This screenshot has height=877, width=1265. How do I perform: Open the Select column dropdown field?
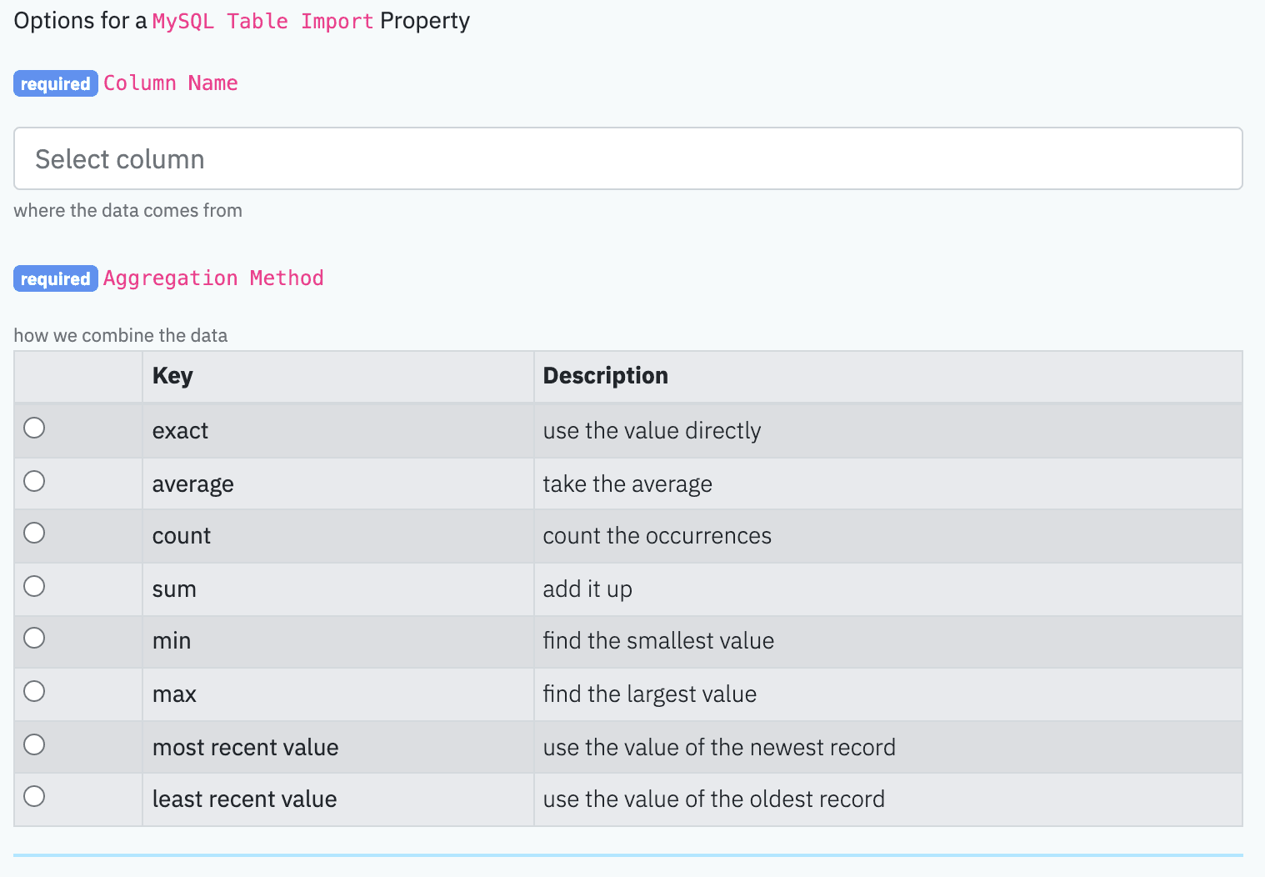tap(628, 158)
